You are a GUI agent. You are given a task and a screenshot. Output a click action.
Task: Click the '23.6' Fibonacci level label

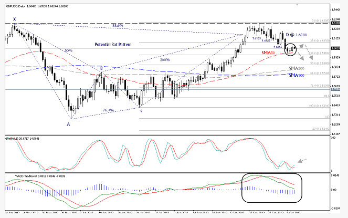click(x=320, y=41)
